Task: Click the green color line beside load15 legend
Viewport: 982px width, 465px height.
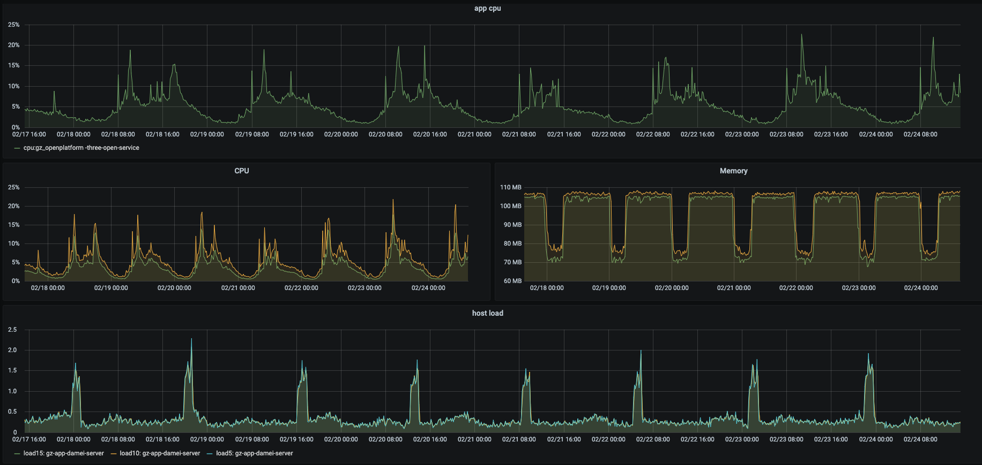Action: tap(17, 454)
